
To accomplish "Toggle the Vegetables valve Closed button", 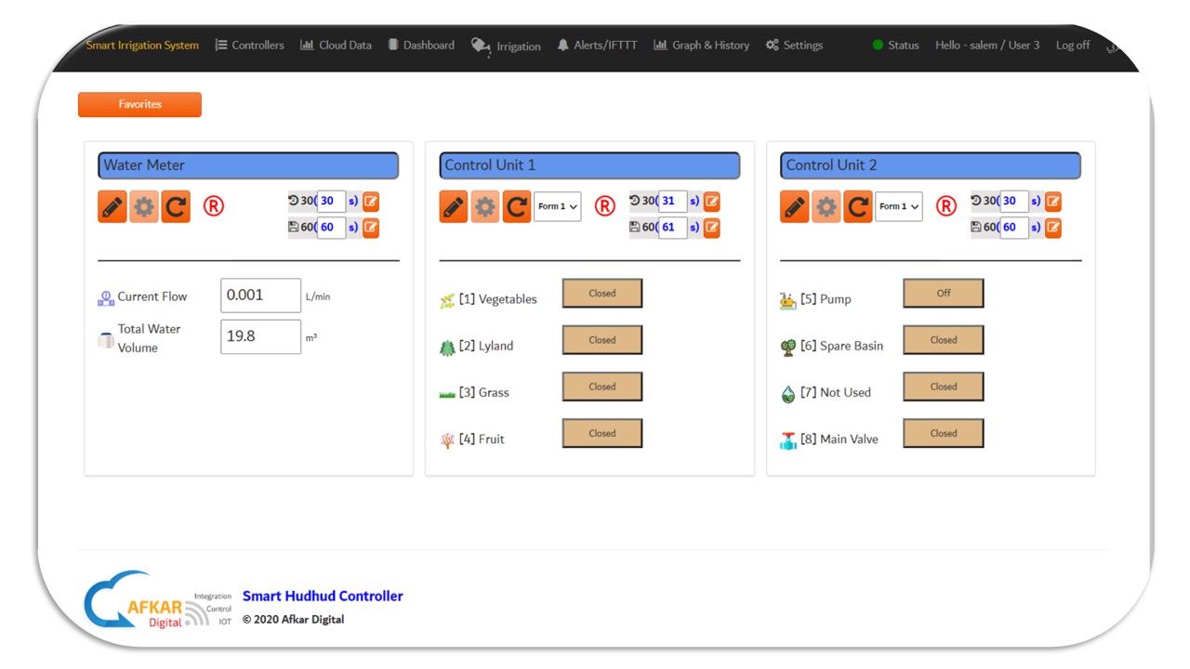I will tap(602, 294).
